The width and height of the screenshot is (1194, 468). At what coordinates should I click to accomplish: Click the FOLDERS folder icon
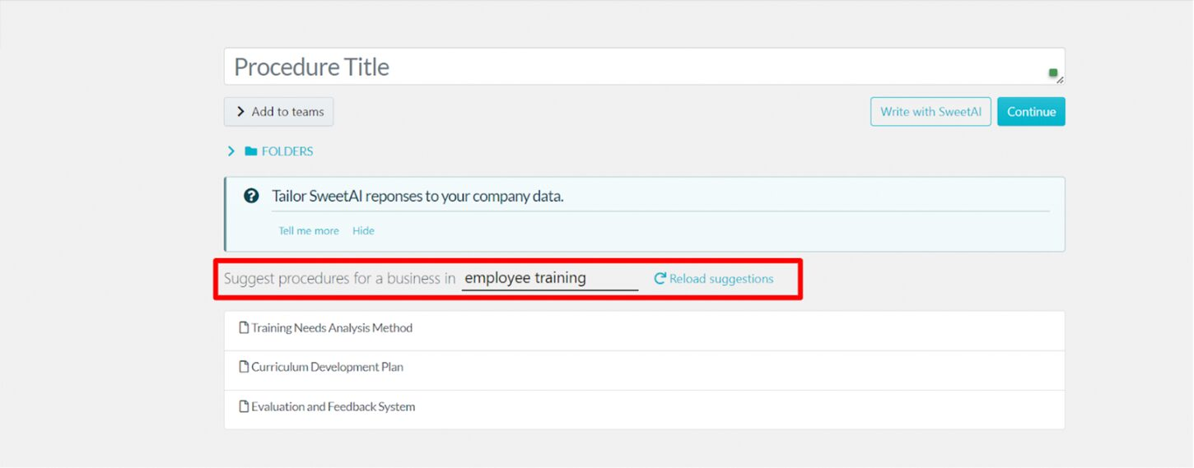tap(251, 151)
